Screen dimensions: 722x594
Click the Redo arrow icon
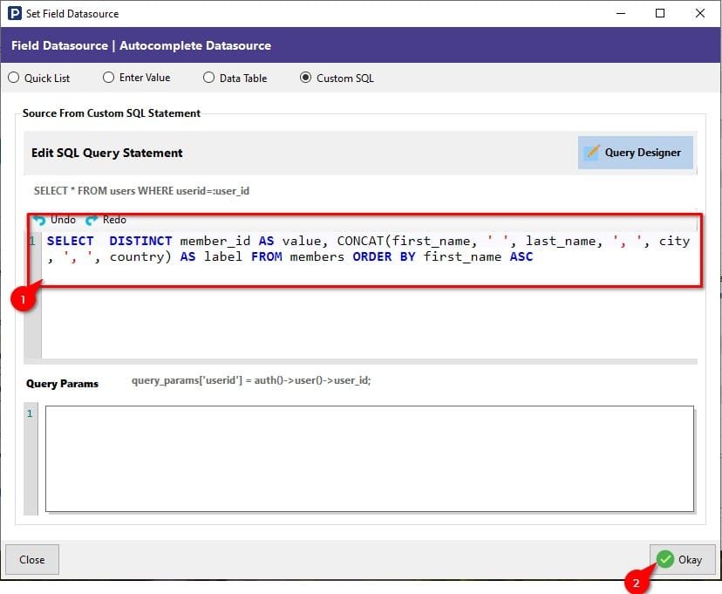coord(92,221)
